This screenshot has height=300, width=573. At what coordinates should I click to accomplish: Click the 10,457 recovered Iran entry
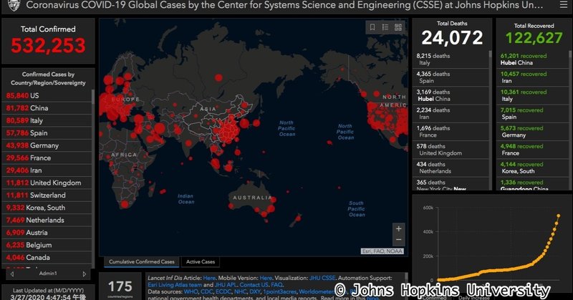[533, 77]
